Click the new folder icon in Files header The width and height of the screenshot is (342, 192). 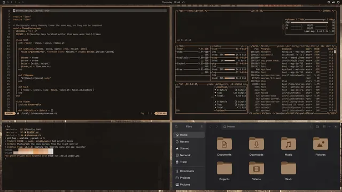pos(317,126)
